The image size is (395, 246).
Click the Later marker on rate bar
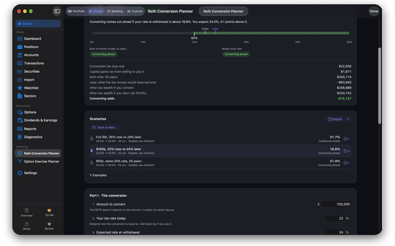pos(215,31)
